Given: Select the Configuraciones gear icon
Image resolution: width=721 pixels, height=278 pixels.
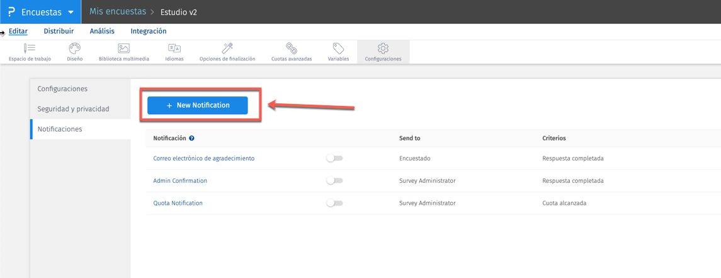Looking at the screenshot, I should point(383,49).
